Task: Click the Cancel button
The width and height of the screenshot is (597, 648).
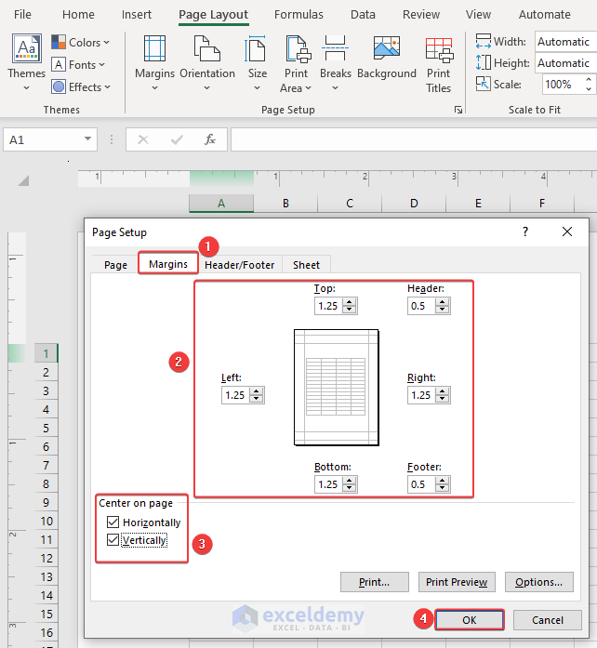Action: tap(548, 620)
